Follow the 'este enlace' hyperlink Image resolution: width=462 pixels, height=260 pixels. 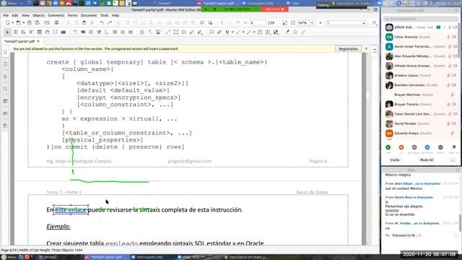(71, 210)
